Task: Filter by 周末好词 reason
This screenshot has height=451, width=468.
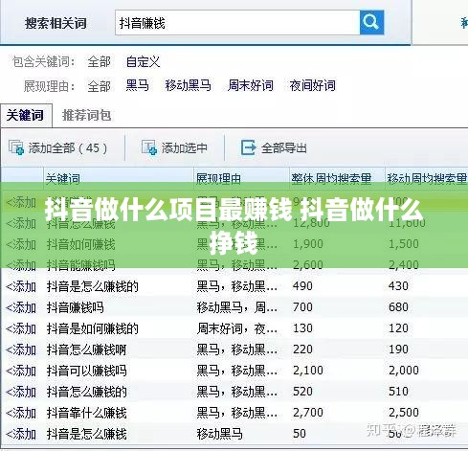Action: click(x=251, y=85)
